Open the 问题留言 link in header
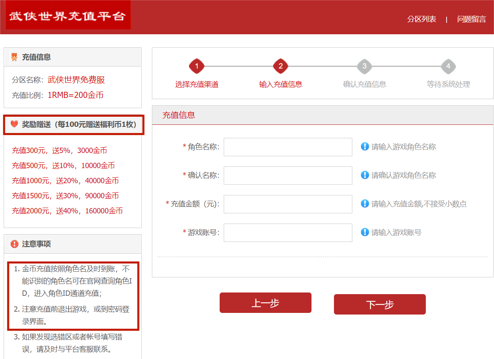 pyautogui.click(x=472, y=19)
